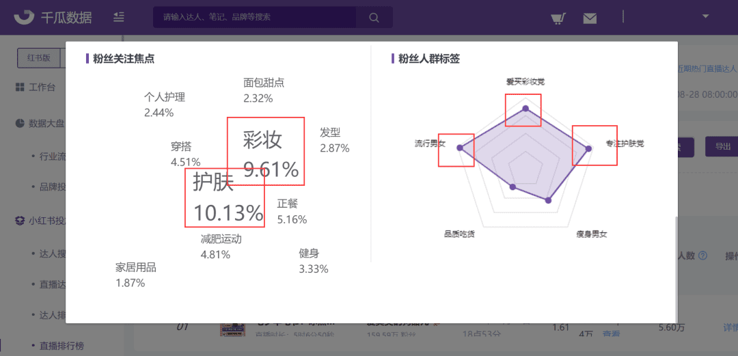Image resolution: width=738 pixels, height=356 pixels.
Task: Click the 小红书投 box icon
Action: (20, 220)
